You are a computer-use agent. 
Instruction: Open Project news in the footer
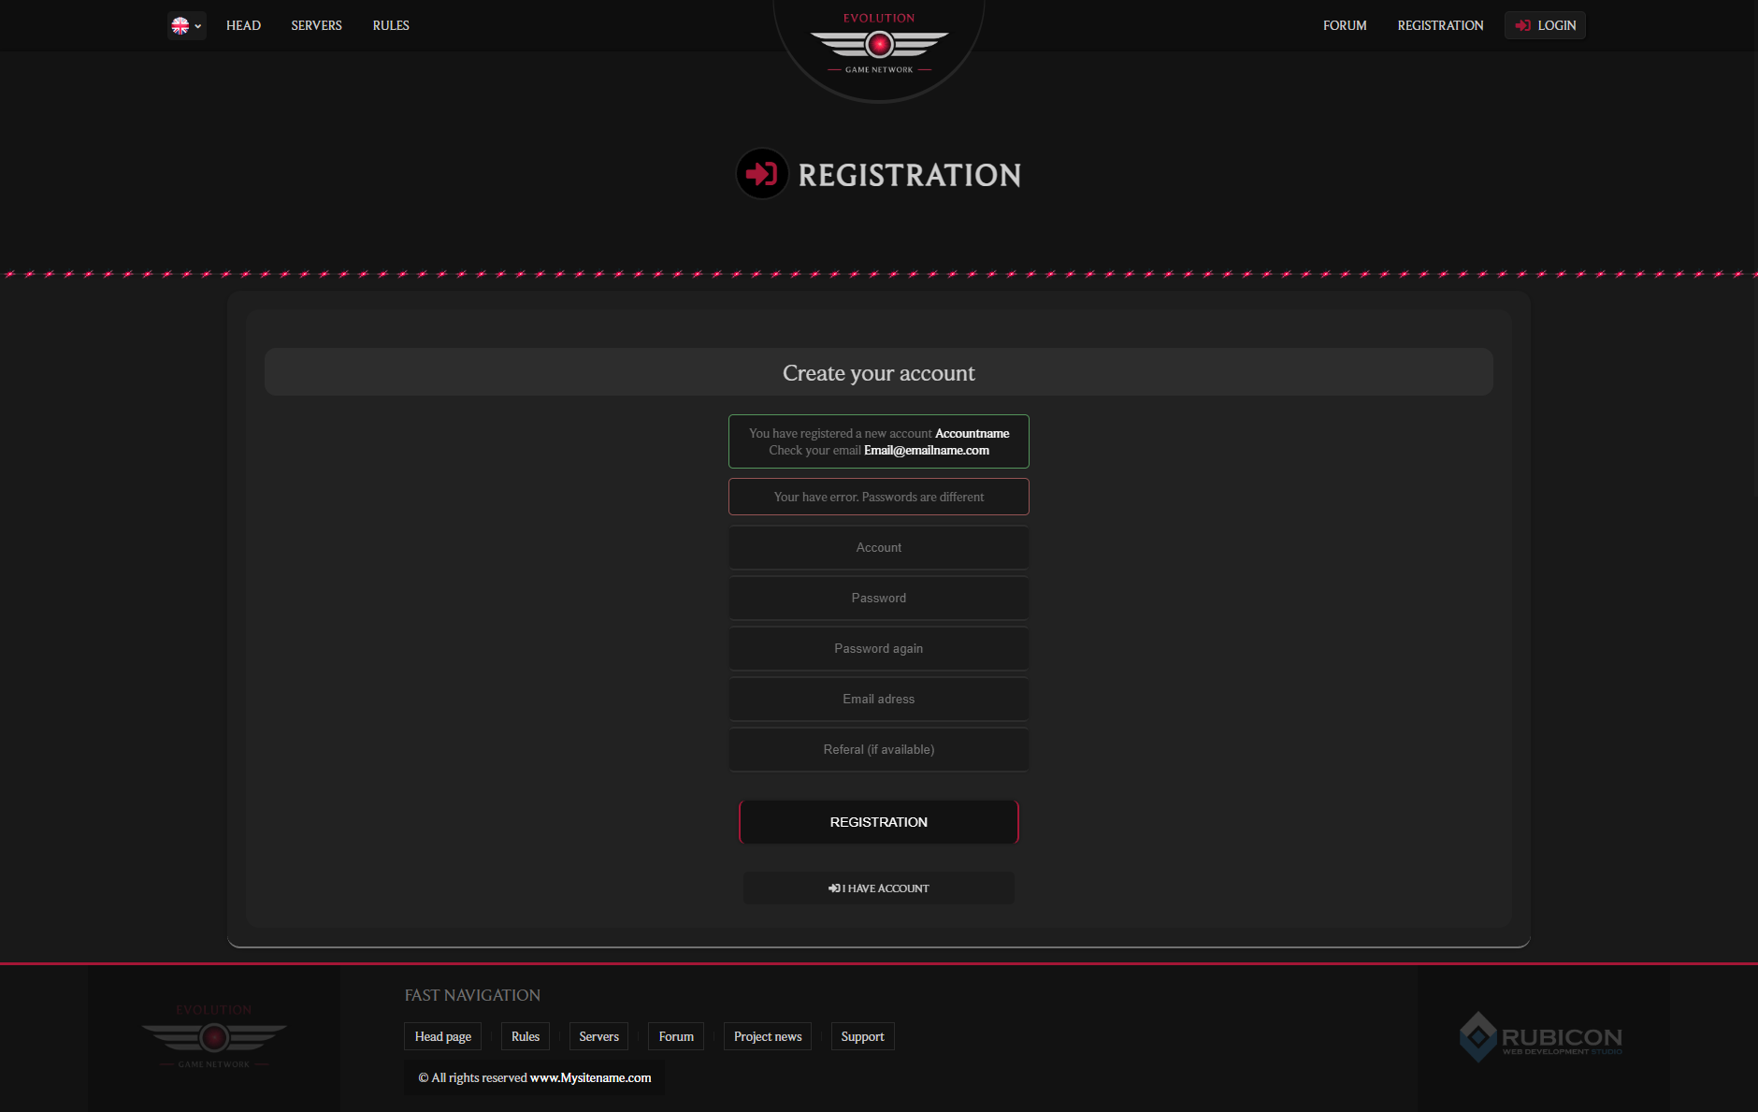[767, 1036]
